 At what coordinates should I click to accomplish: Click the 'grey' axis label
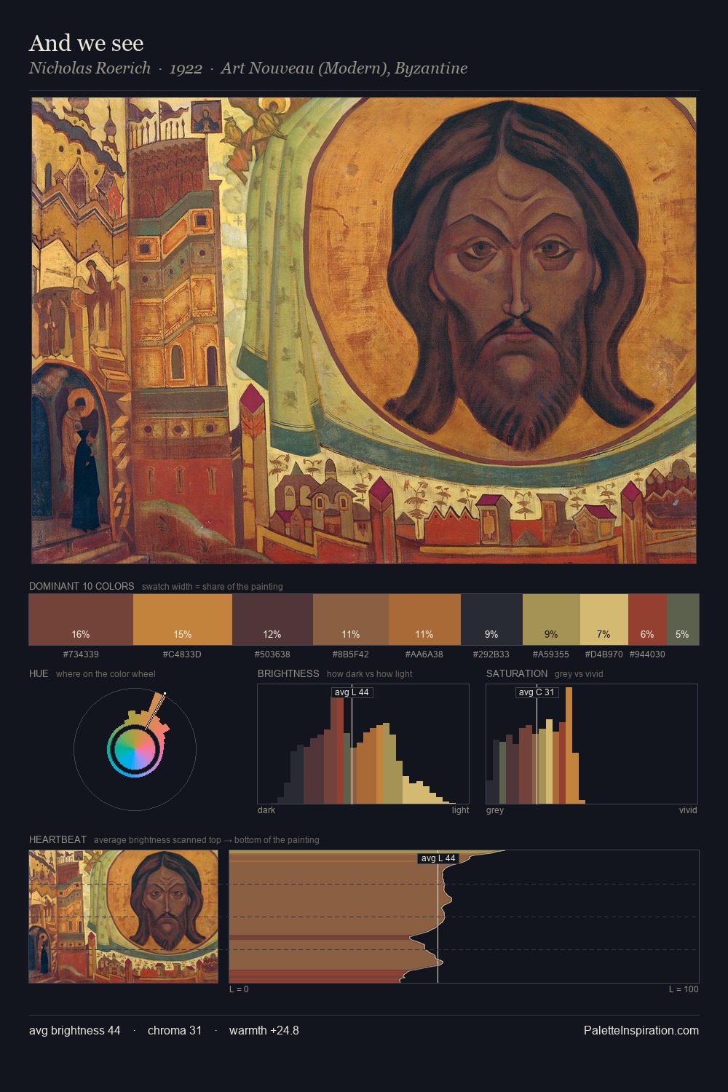coord(495,810)
